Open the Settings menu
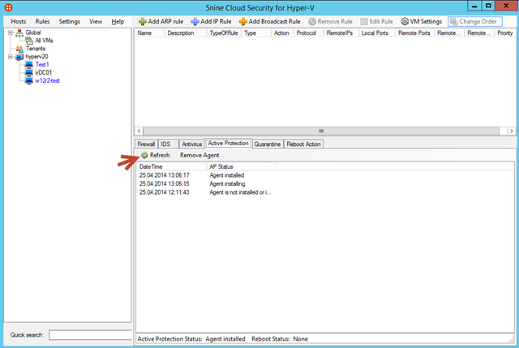519x348 pixels. coord(70,22)
